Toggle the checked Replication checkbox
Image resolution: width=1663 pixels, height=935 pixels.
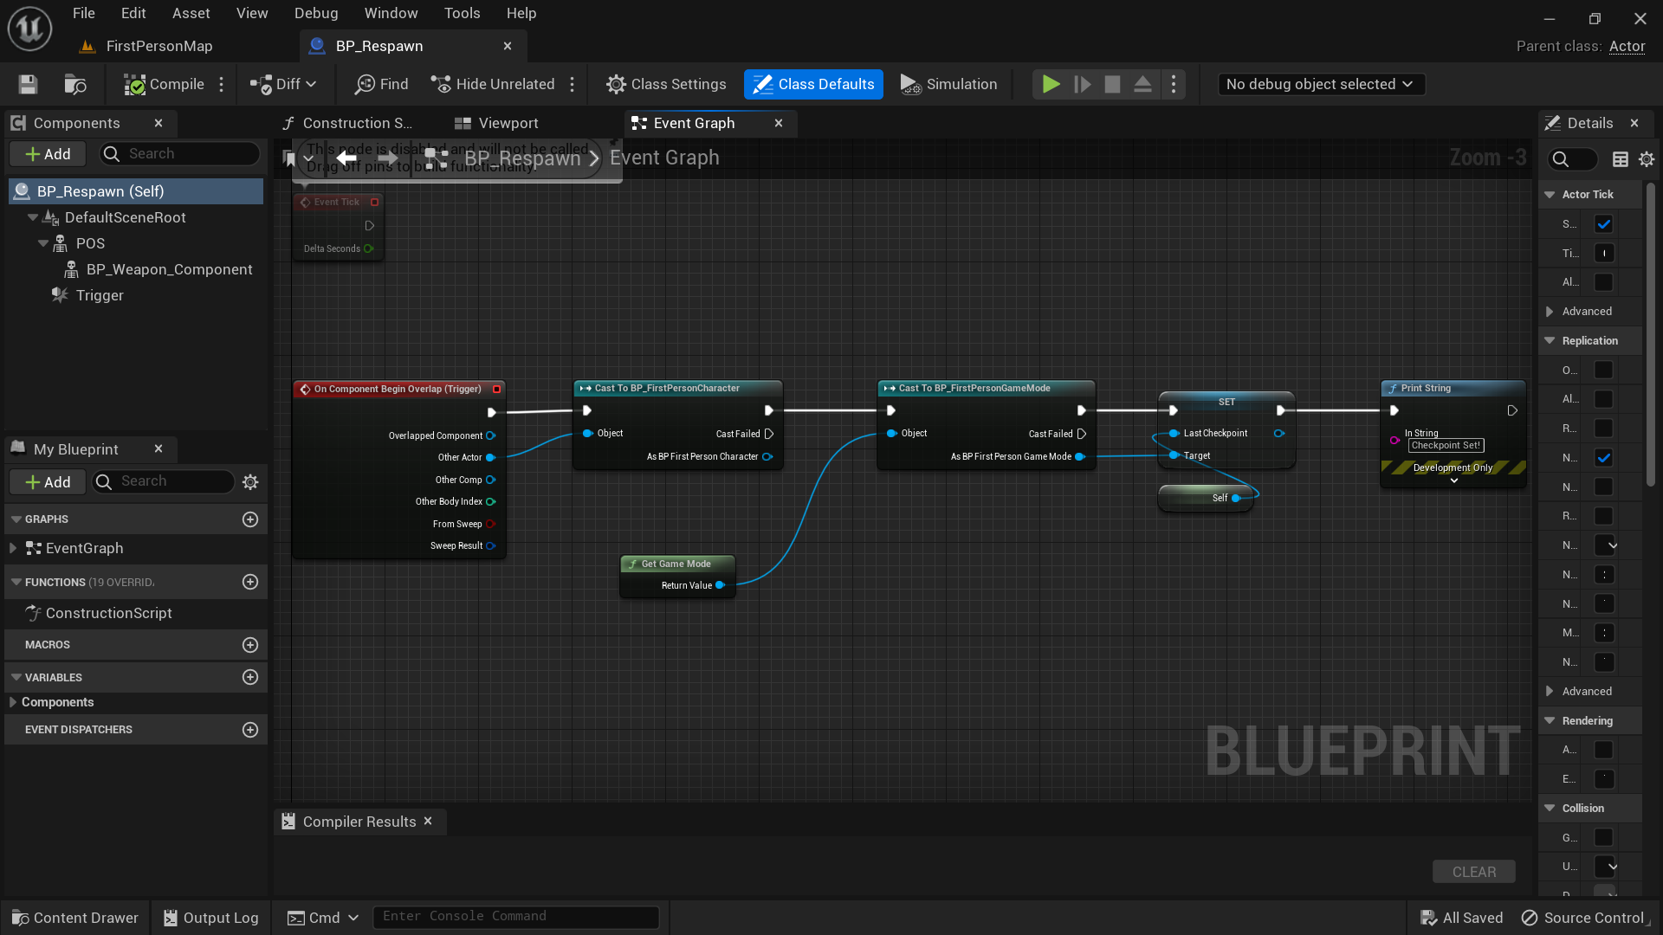(x=1603, y=457)
